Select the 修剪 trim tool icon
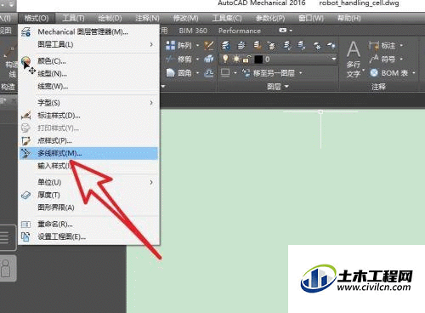This screenshot has height=313, width=425. (x=171, y=60)
